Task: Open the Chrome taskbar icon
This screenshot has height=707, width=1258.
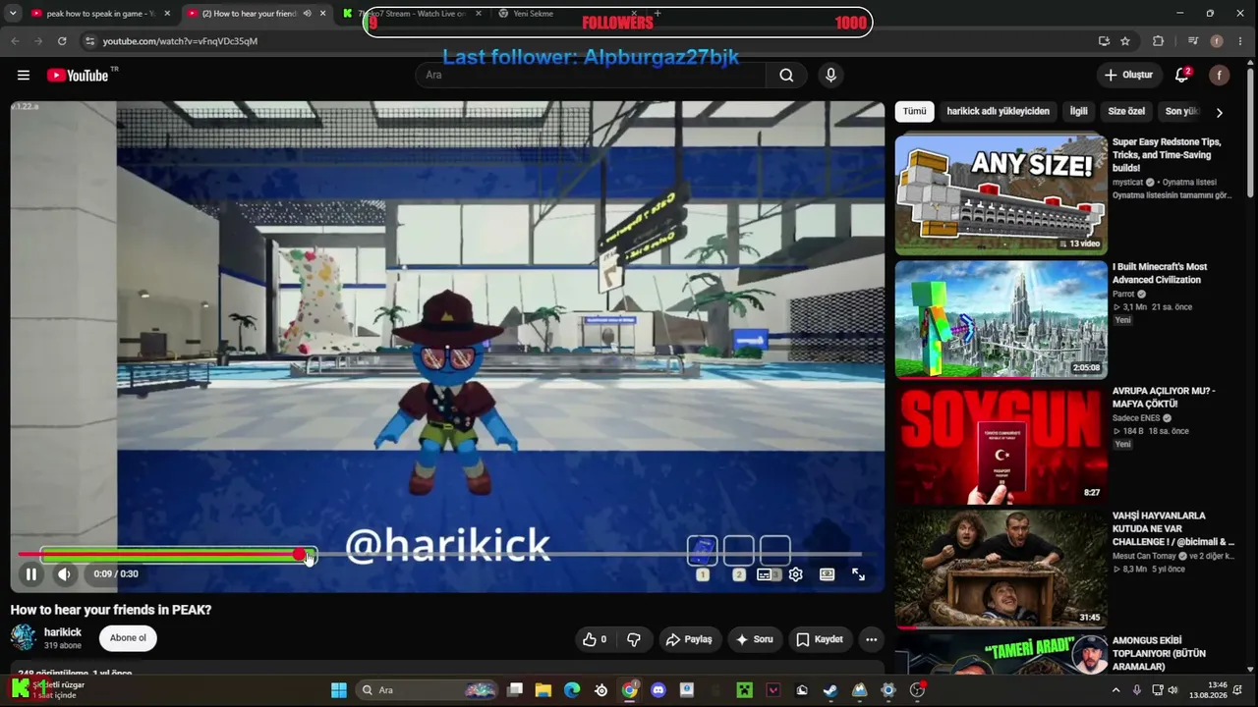Action: [x=630, y=690]
